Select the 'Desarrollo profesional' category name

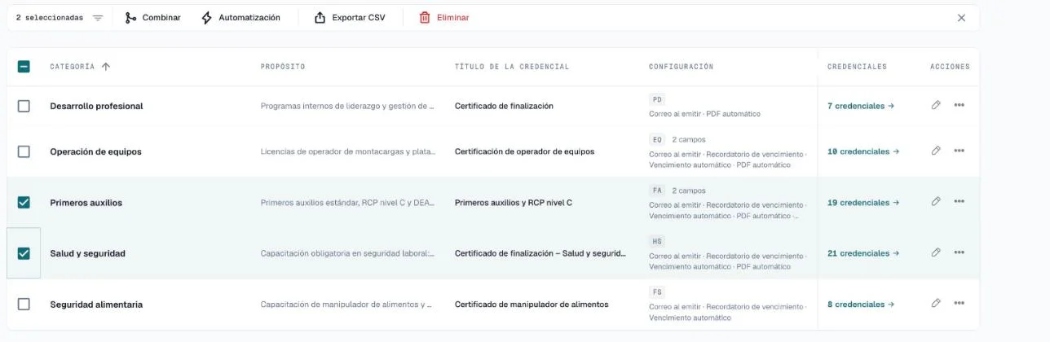coord(96,106)
